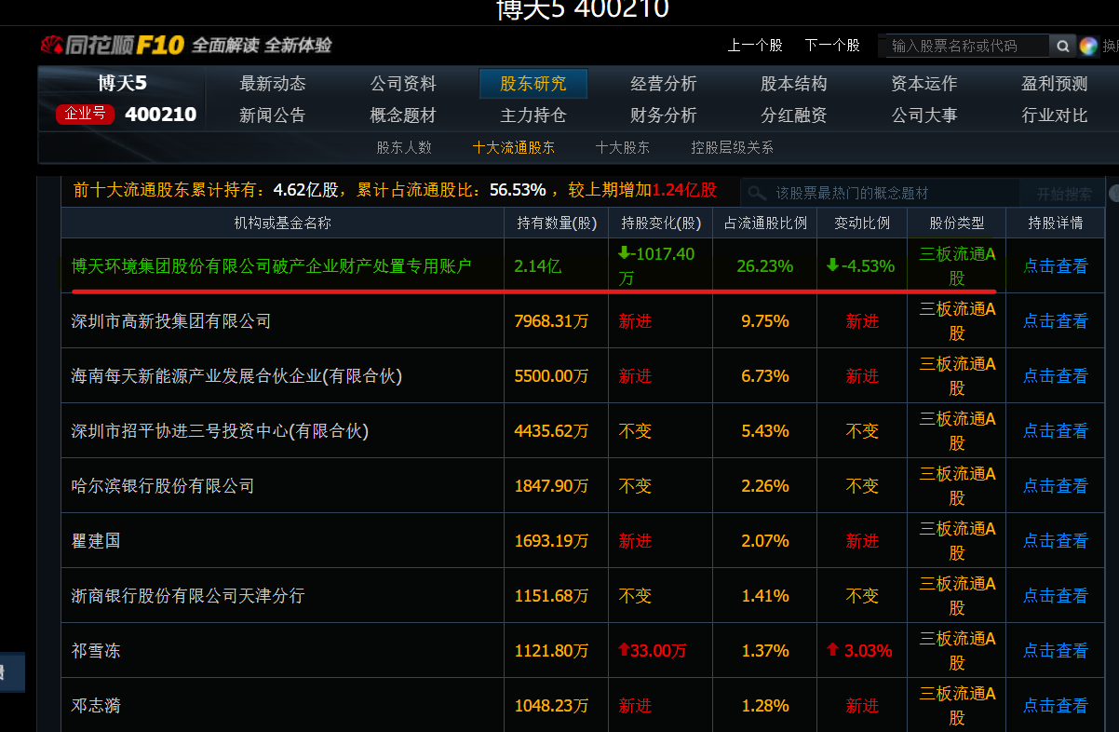Go to 上一个股 (previous stock)
The height and width of the screenshot is (732, 1119).
[755, 46]
